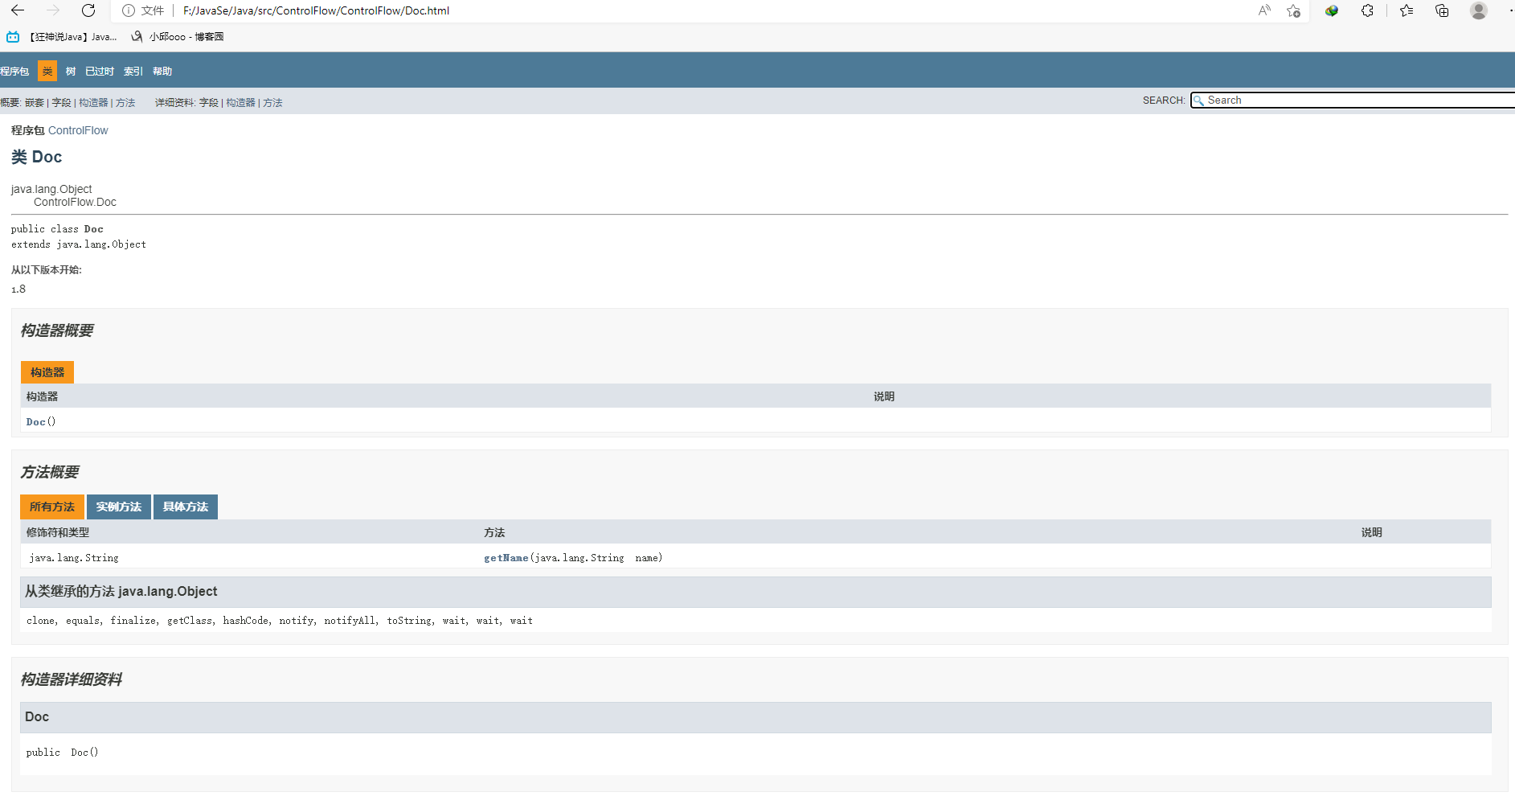Click the 字段 label in 概要 row
The height and width of the screenshot is (796, 1515).
point(62,103)
